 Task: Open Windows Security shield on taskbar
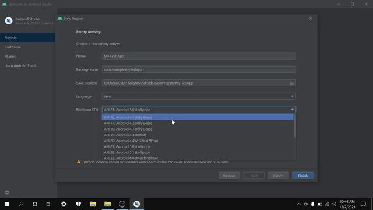point(79,204)
